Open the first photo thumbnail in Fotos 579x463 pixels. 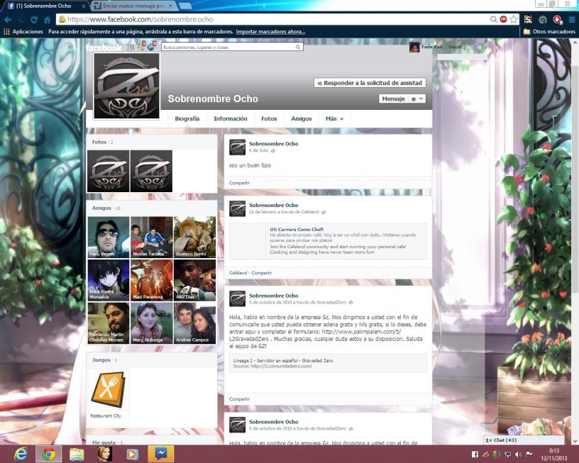point(108,171)
